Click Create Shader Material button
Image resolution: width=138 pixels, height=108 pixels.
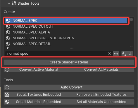click(x=69, y=62)
